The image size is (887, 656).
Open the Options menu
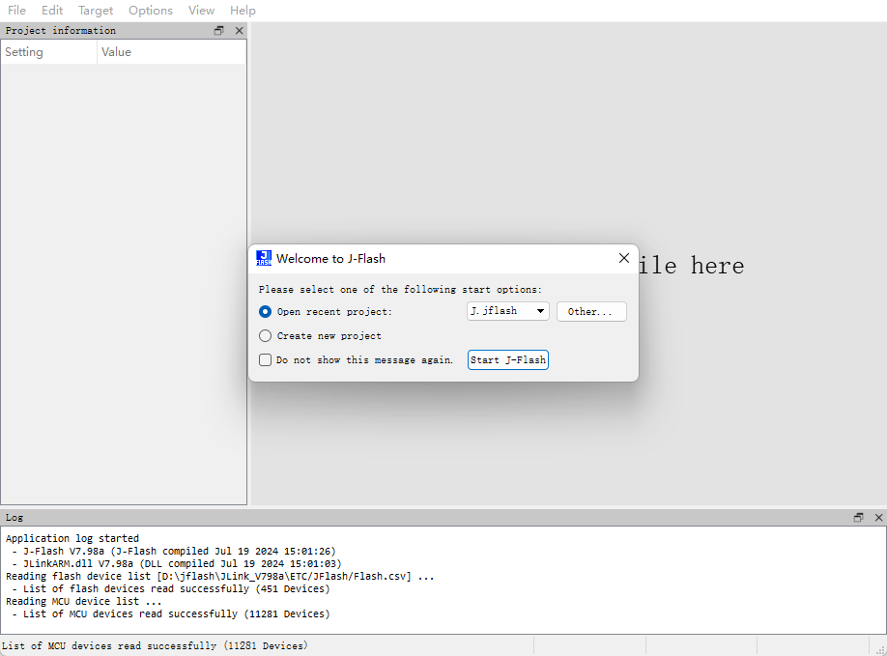[x=150, y=11]
